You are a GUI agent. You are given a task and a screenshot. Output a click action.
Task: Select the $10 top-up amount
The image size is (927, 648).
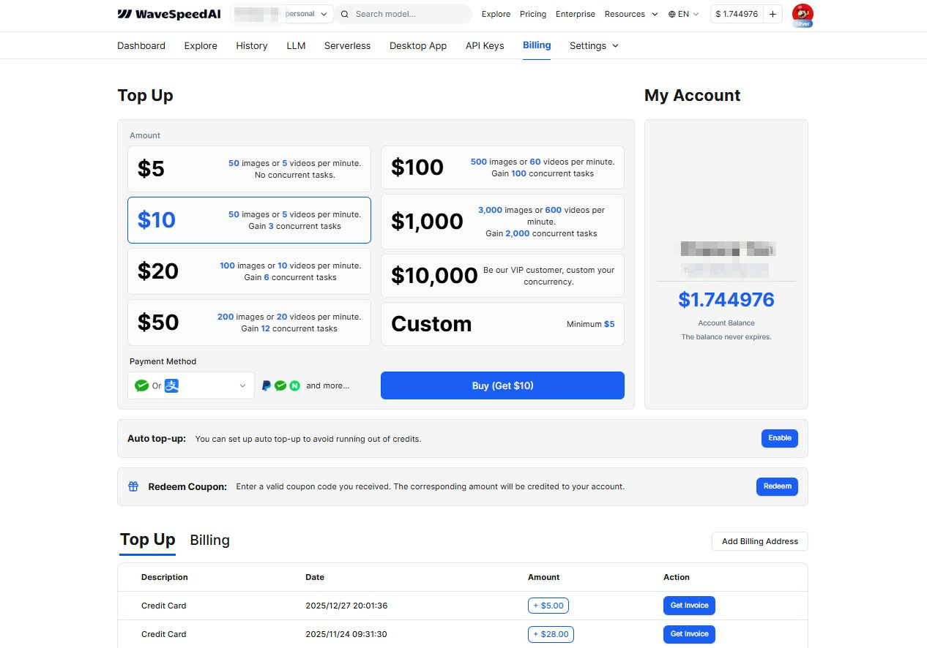[249, 220]
